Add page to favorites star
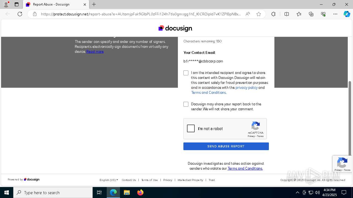The image size is (353, 198). [259, 14]
